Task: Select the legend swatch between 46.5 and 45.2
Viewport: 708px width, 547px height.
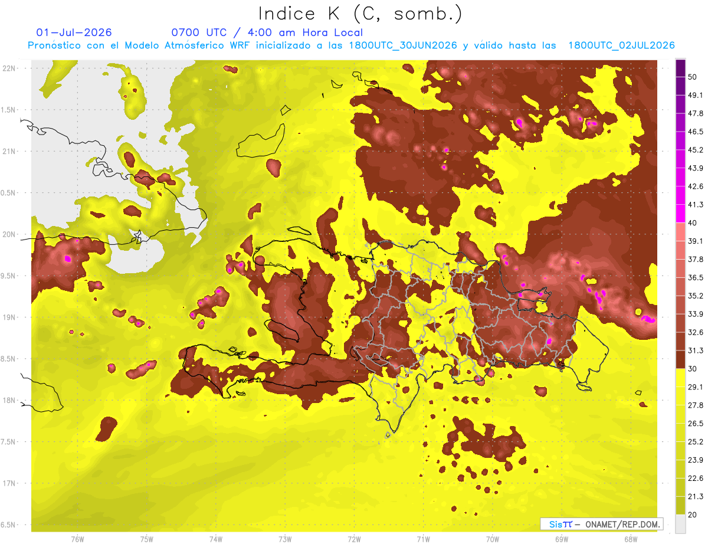Action: pyautogui.click(x=680, y=141)
